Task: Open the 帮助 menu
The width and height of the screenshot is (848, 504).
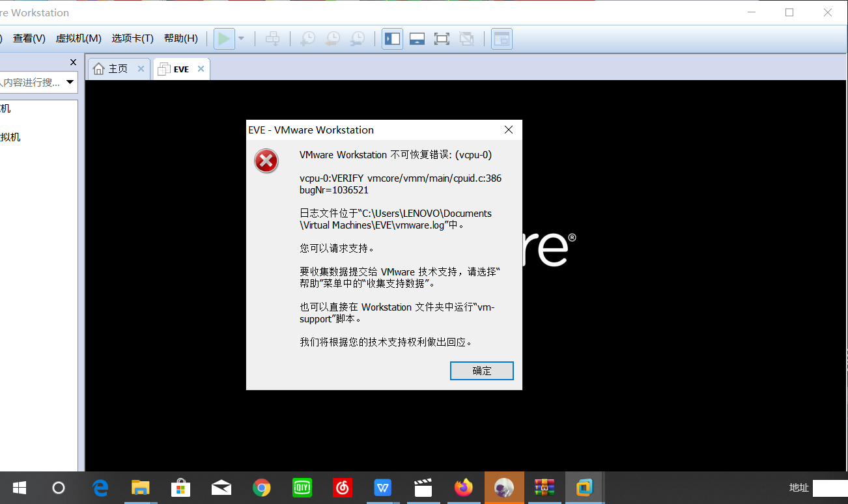Action: (x=180, y=38)
